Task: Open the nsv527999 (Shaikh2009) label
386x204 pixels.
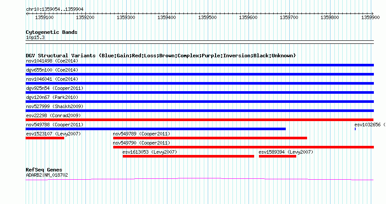Action: pyautogui.click(x=55, y=106)
